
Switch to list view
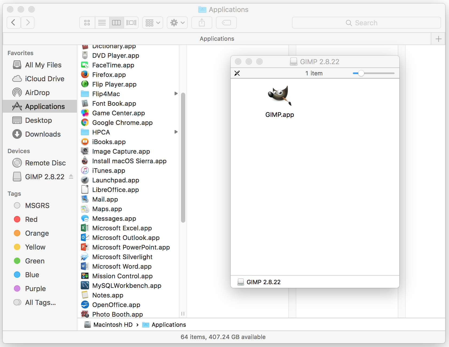(102, 23)
